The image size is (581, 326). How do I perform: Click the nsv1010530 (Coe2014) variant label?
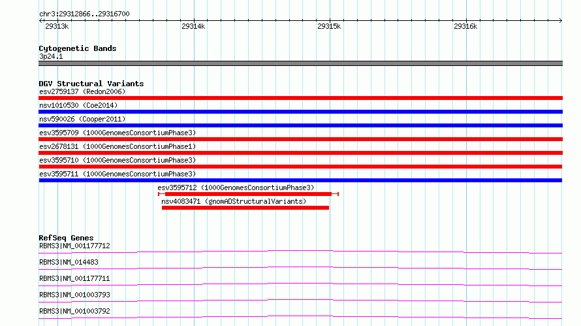pyautogui.click(x=78, y=105)
